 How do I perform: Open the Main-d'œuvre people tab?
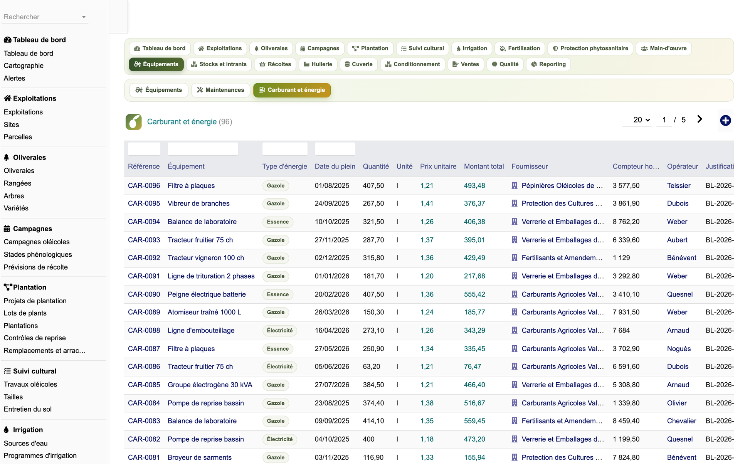[664, 48]
